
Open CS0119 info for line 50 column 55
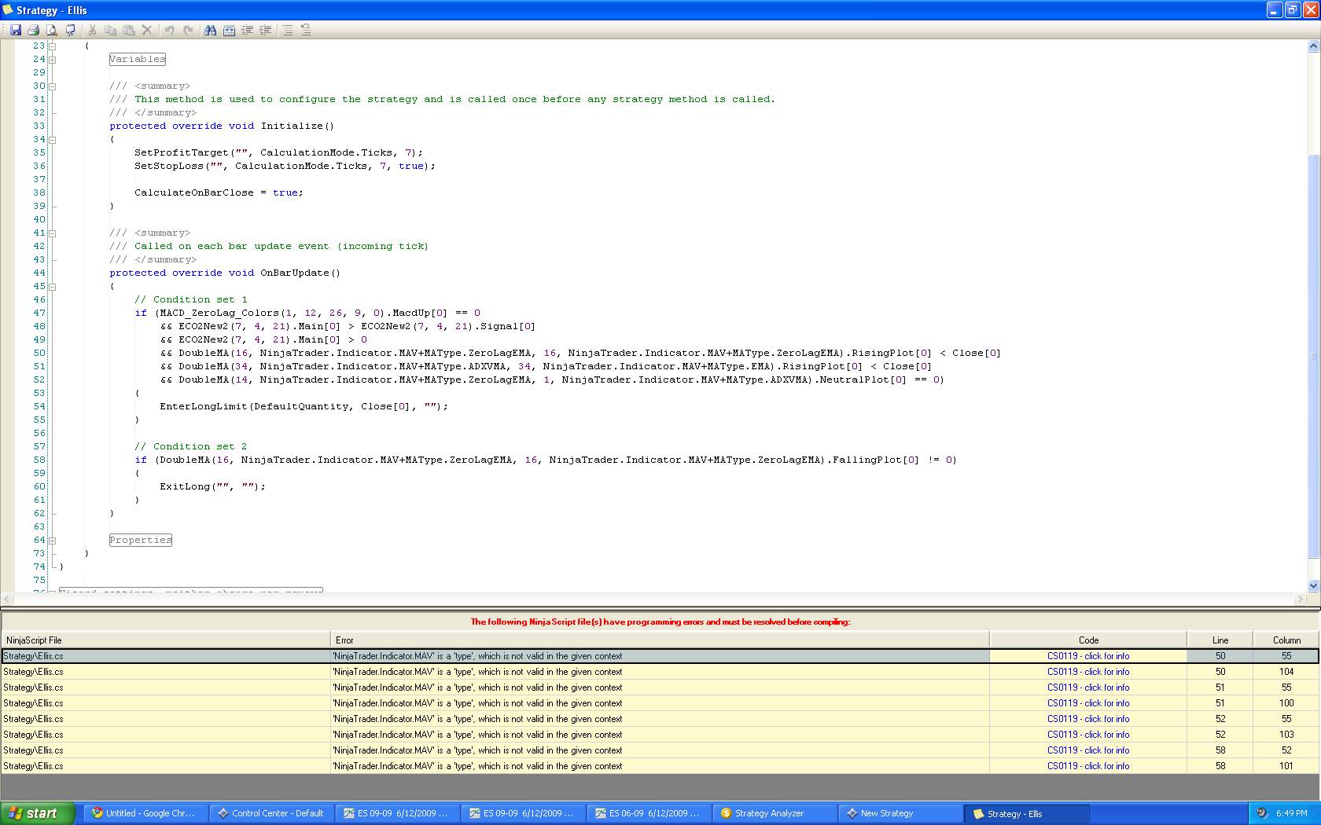coord(1088,656)
